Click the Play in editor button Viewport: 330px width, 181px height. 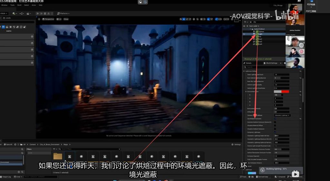[x=38, y=14]
